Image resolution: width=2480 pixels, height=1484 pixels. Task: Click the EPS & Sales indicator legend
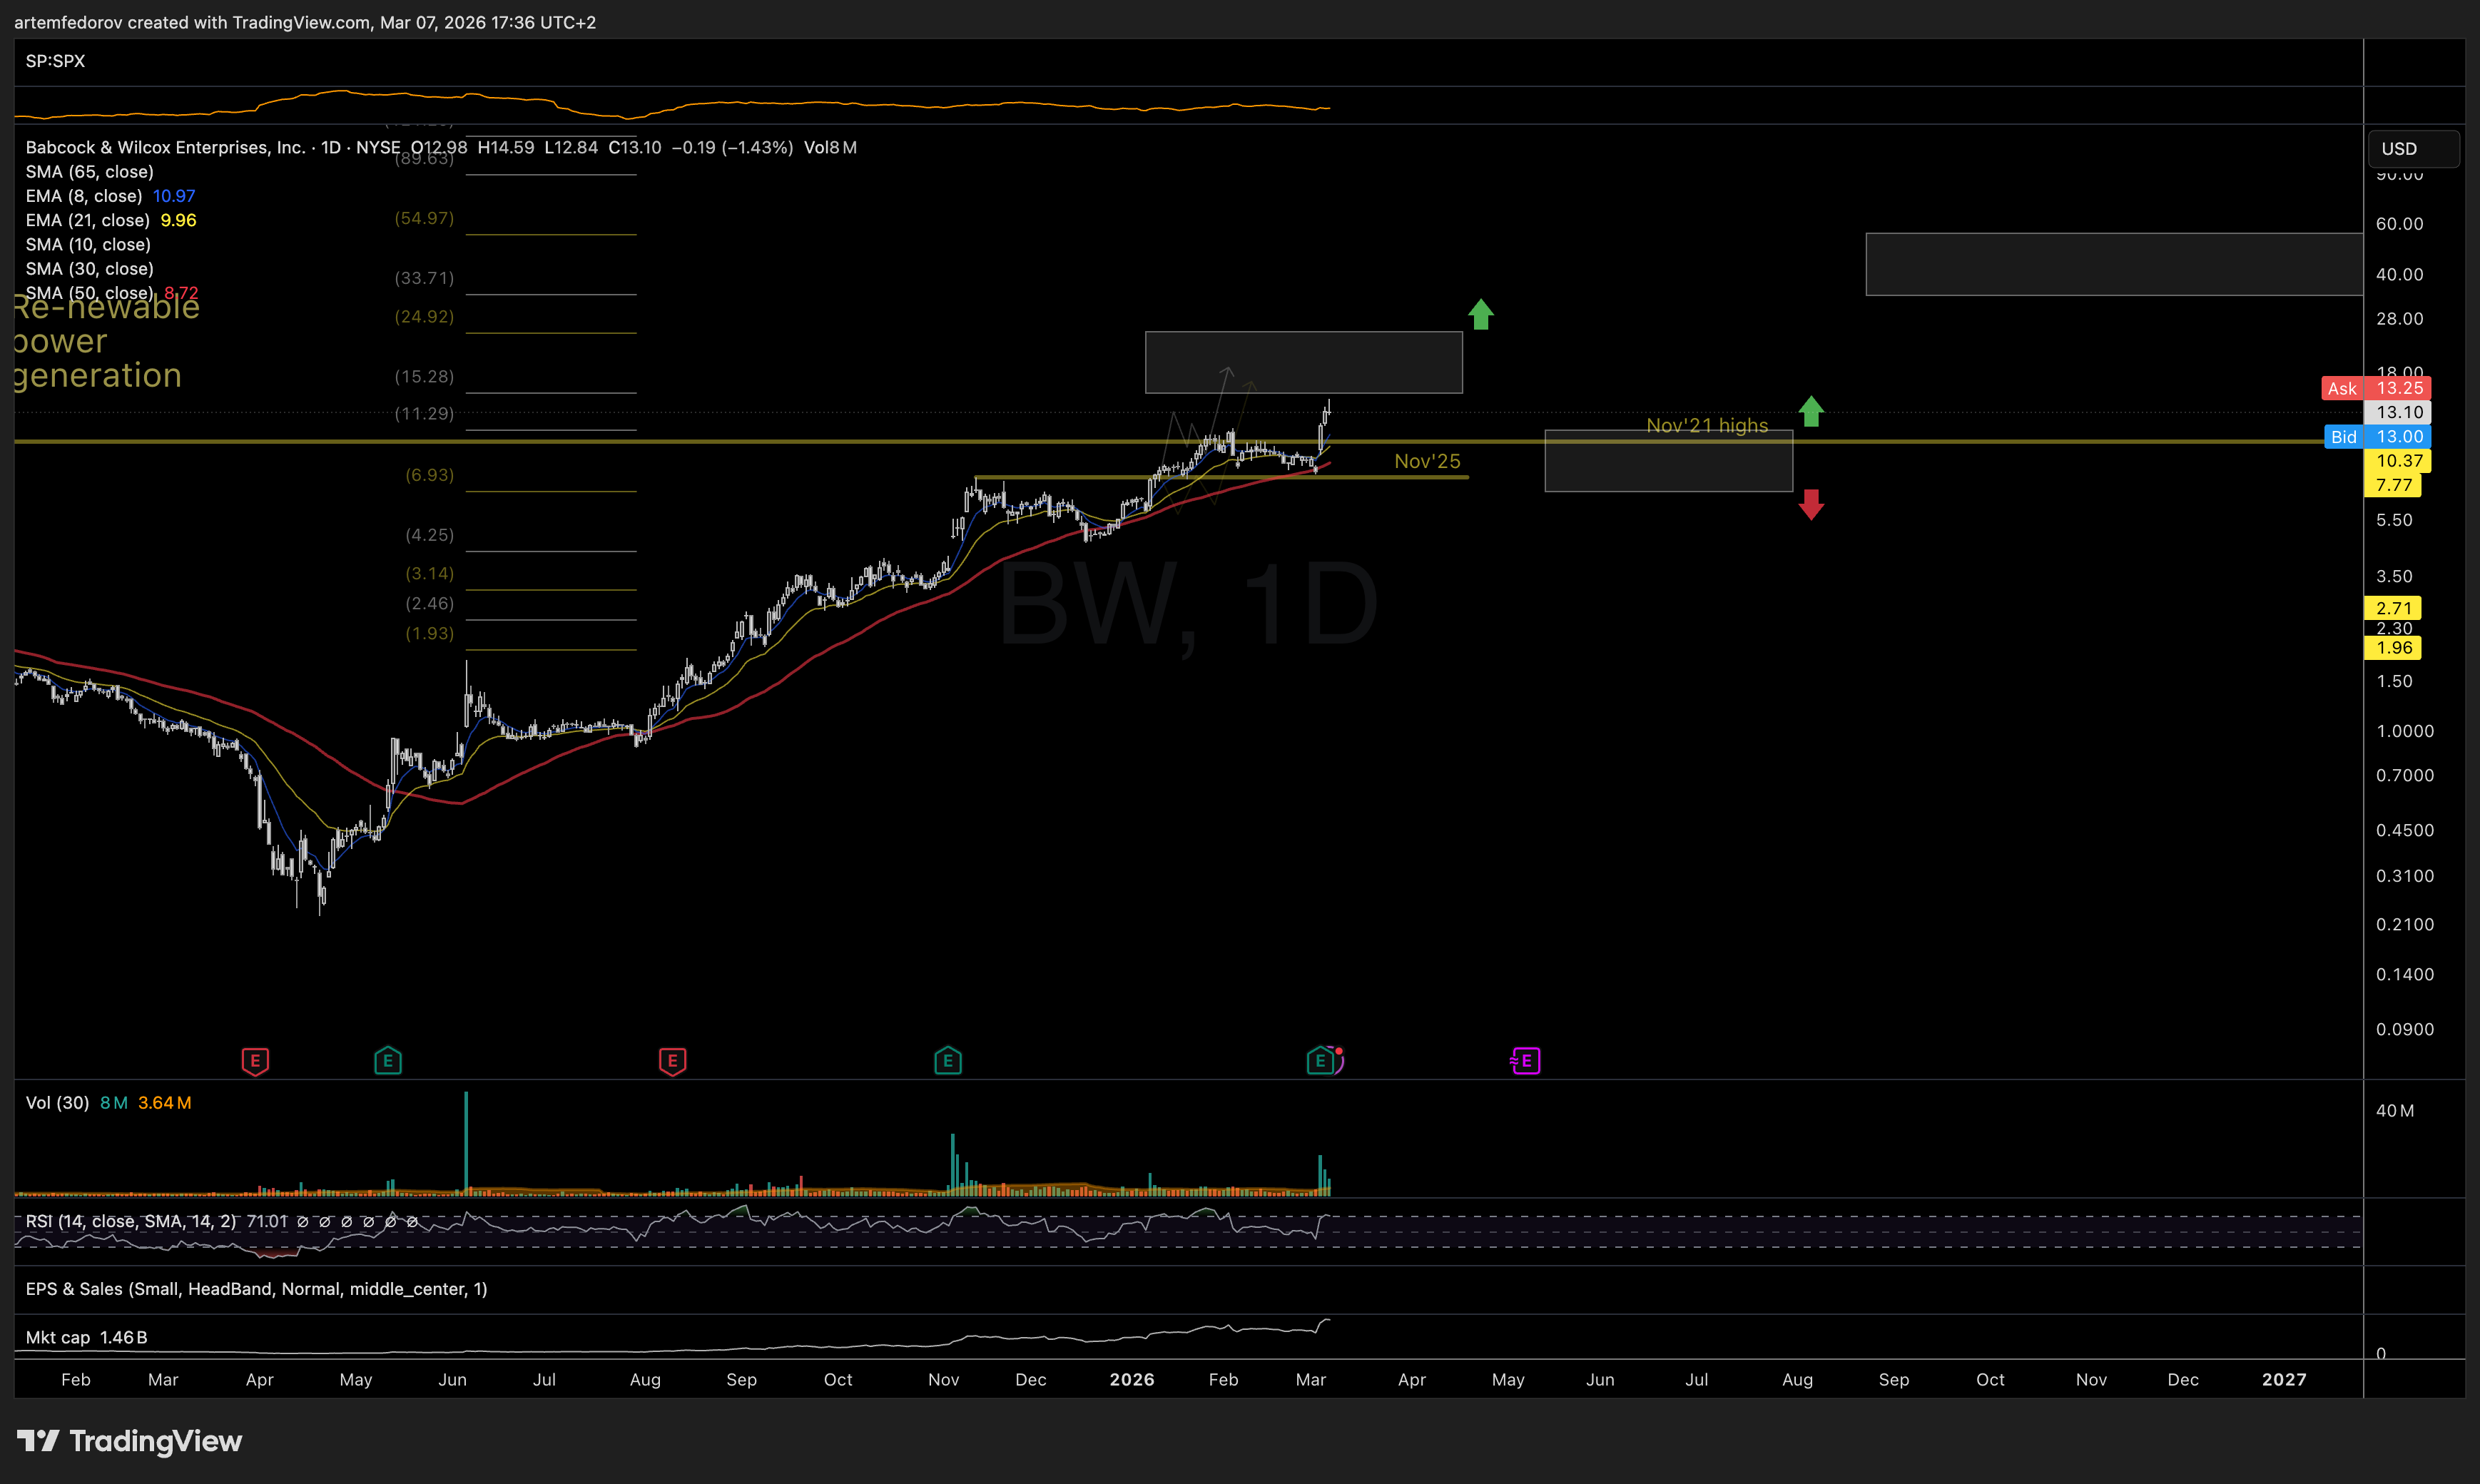coord(257,1290)
